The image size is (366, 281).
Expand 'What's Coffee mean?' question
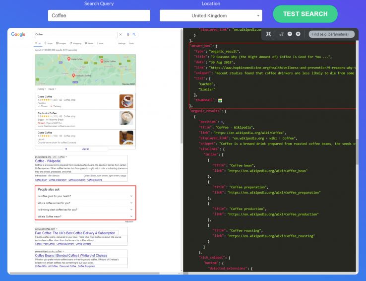pyautogui.click(x=85, y=216)
